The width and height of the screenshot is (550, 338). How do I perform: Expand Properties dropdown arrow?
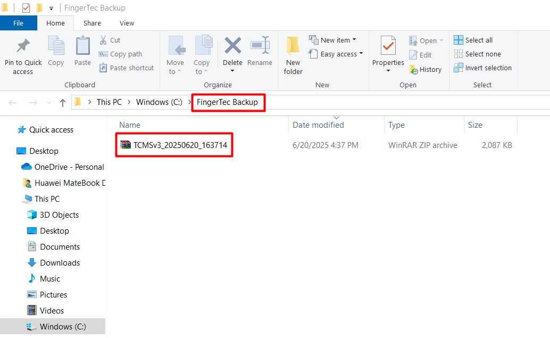(388, 71)
